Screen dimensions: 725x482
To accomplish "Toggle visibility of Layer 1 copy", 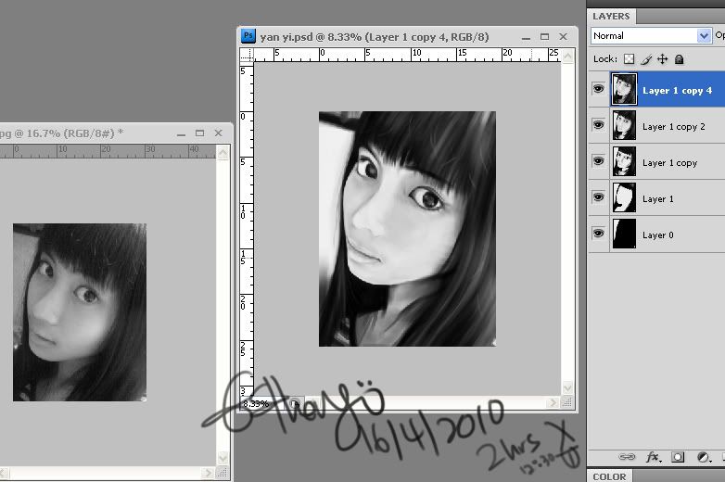I will tap(599, 162).
